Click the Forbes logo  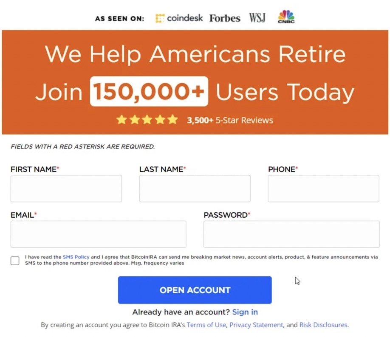[225, 18]
